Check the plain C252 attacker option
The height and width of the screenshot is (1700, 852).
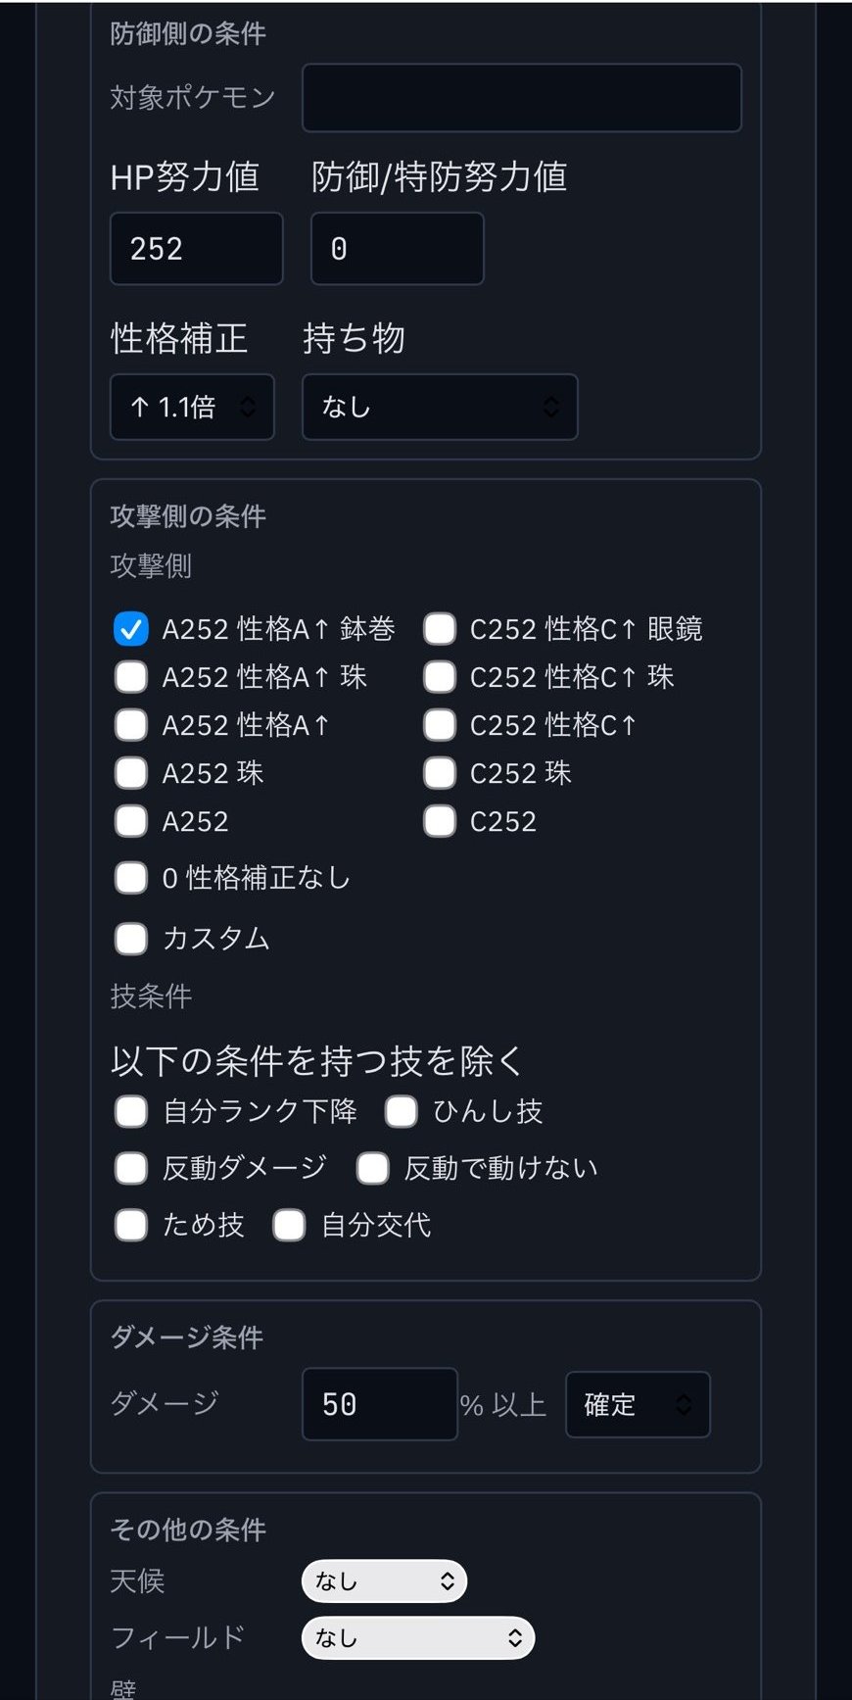pos(440,821)
